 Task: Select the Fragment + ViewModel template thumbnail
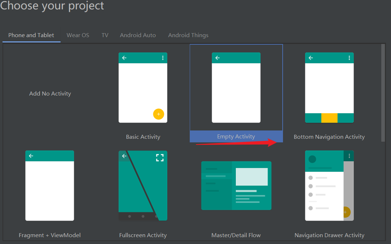tap(50, 186)
